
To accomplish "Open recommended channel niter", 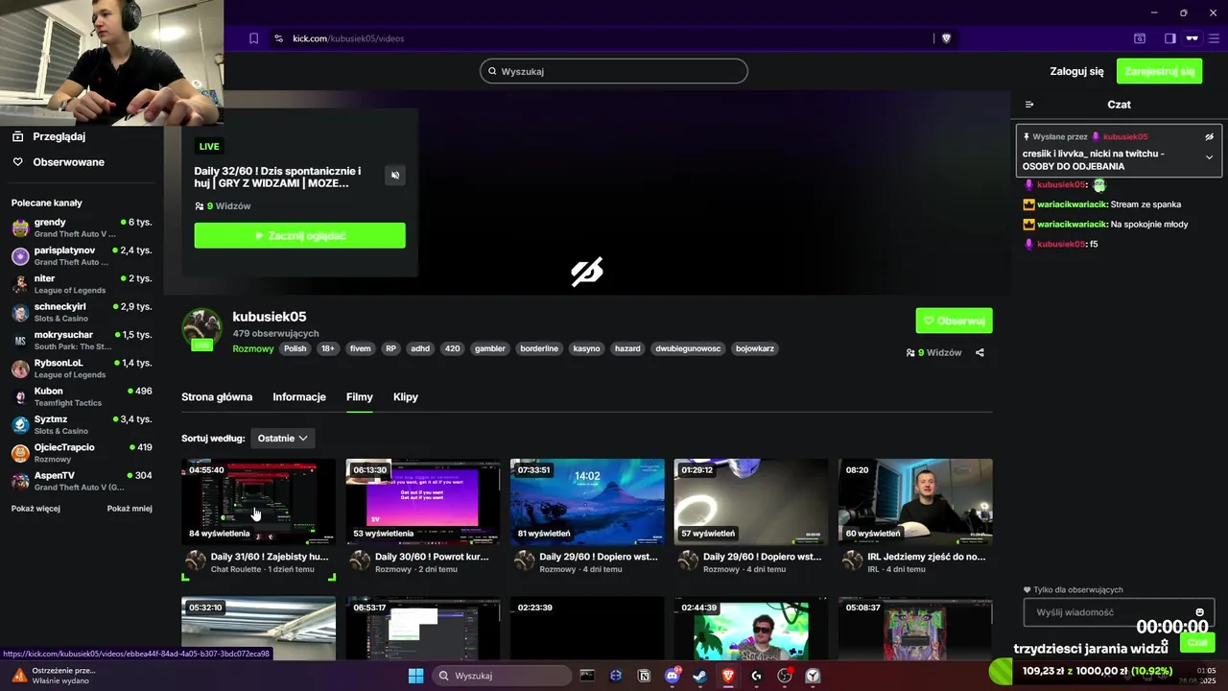I will [x=82, y=284].
